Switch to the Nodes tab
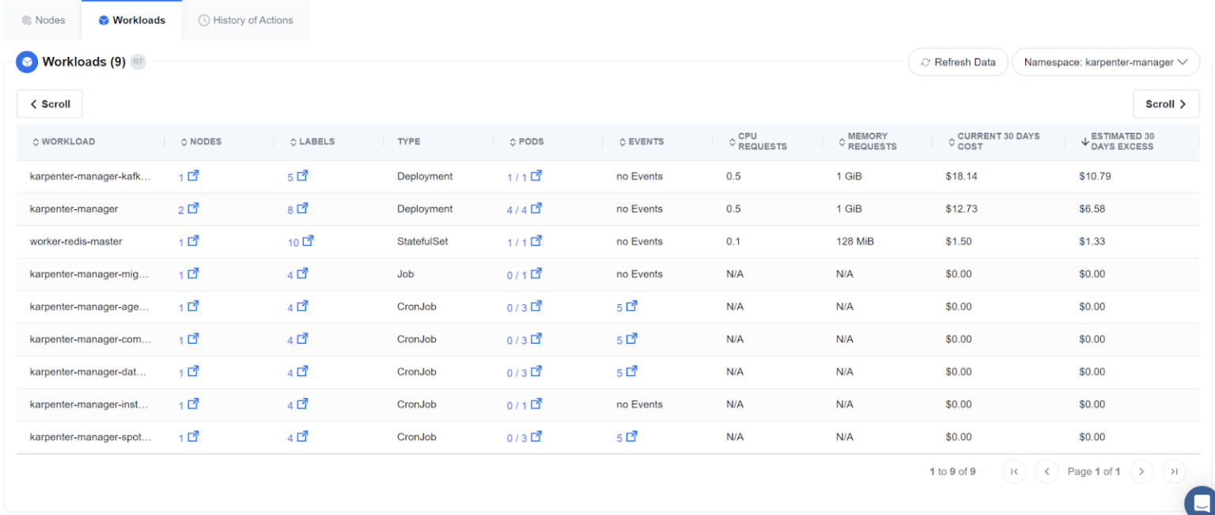 click(x=44, y=21)
